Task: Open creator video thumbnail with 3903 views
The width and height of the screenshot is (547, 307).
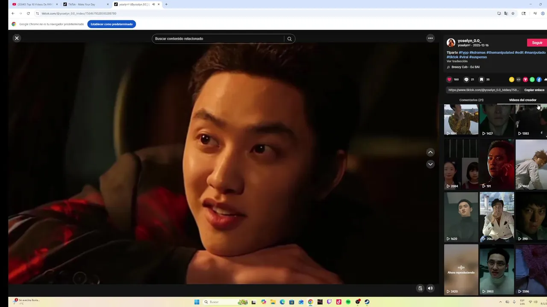Action: pos(497,269)
